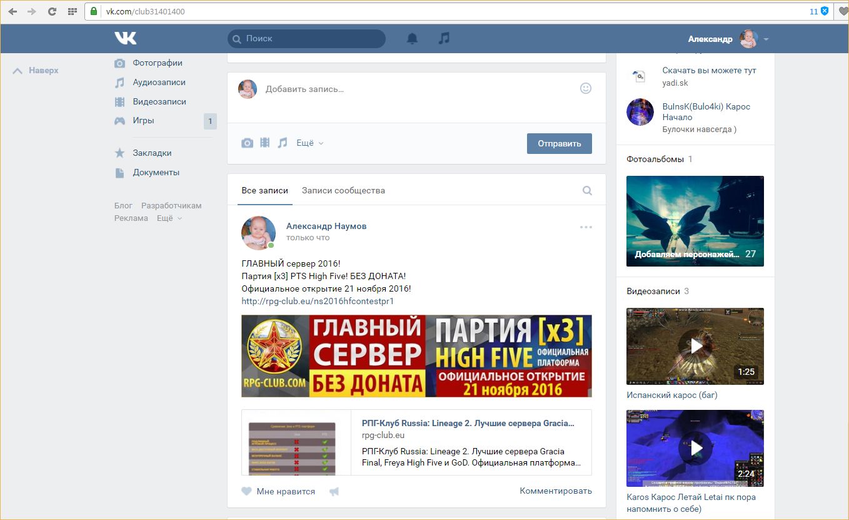849x520 pixels.
Task: Open post options three-dot menu
Action: 586,227
